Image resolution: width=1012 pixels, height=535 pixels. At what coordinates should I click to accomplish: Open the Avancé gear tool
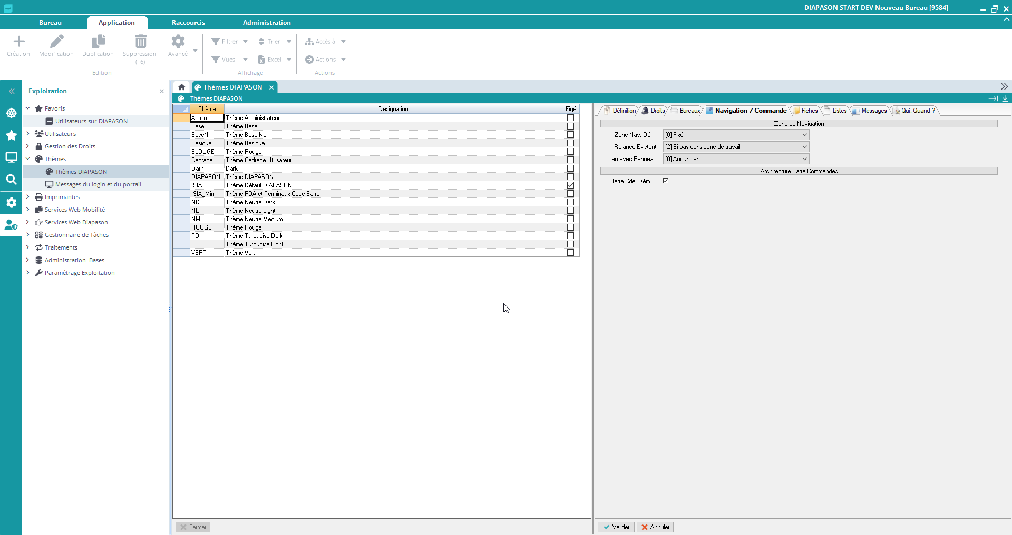click(x=178, y=42)
